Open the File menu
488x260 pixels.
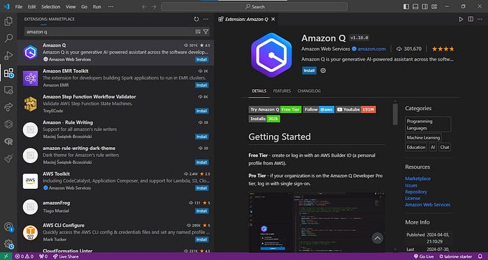coord(19,6)
